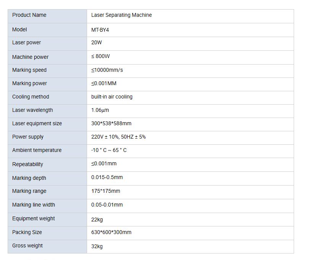Click the 300*538*588mm equipment size value
This screenshot has height=260, width=312.
pos(111,124)
